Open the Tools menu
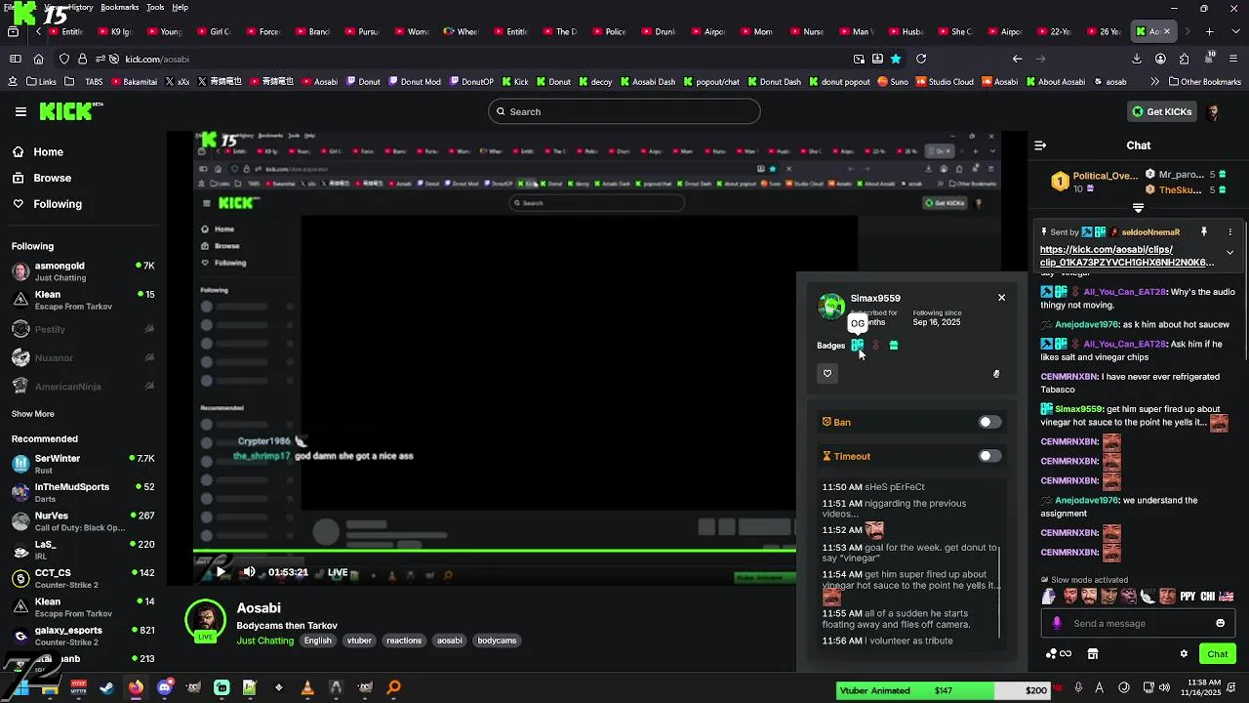Screen dimensions: 1249x703 click(155, 8)
